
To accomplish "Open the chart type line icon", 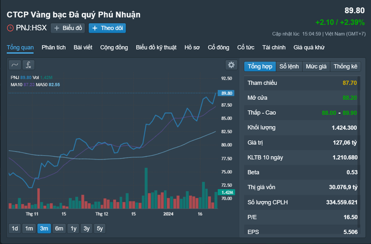I will point(15,65).
